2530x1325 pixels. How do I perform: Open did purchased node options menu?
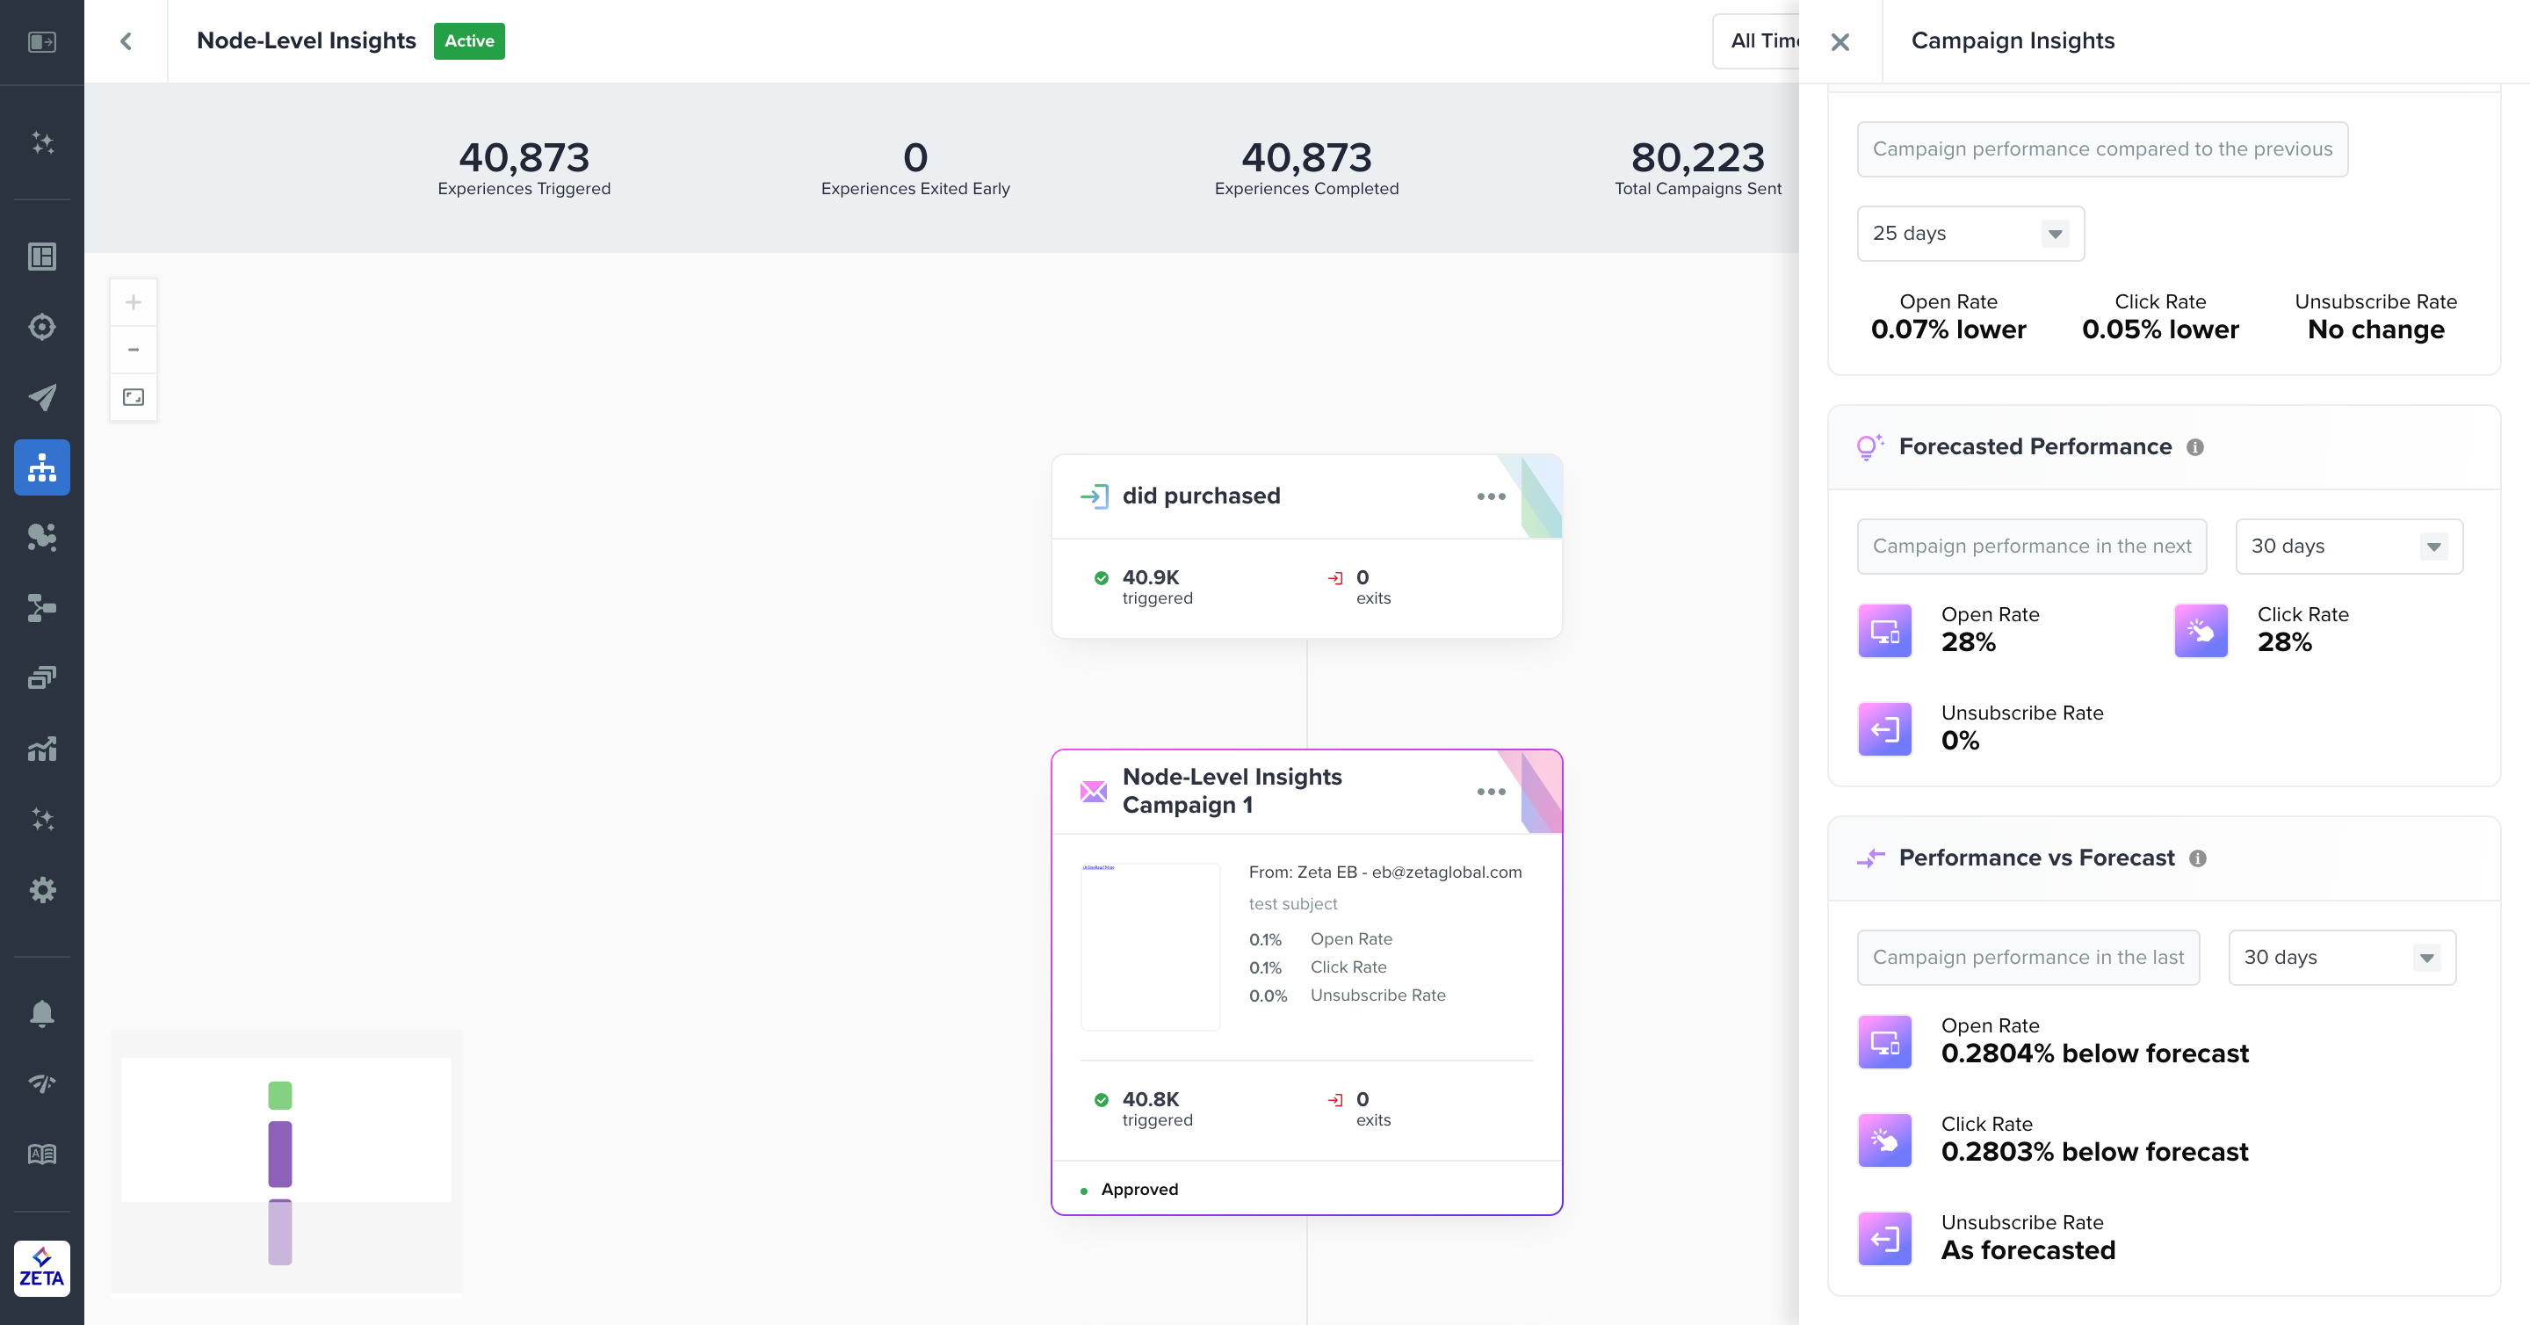pyautogui.click(x=1490, y=497)
